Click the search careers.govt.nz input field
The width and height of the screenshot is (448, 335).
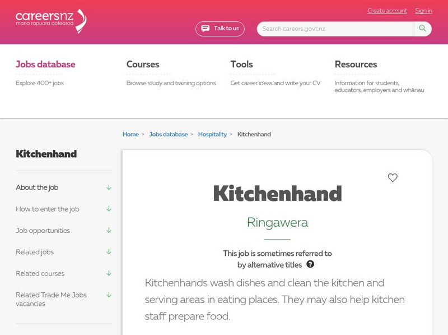[333, 28]
